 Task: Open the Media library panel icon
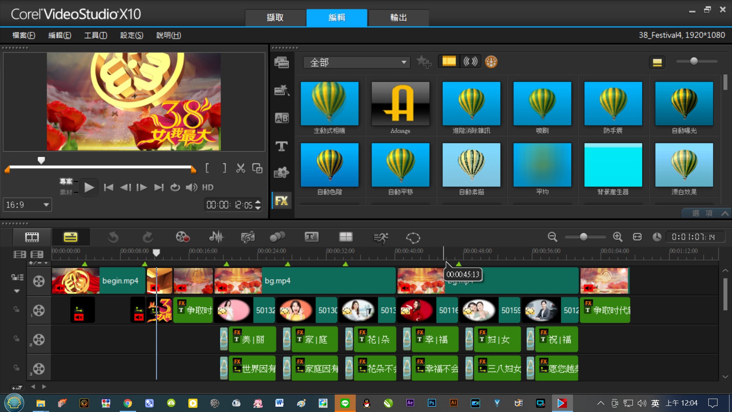(x=282, y=62)
